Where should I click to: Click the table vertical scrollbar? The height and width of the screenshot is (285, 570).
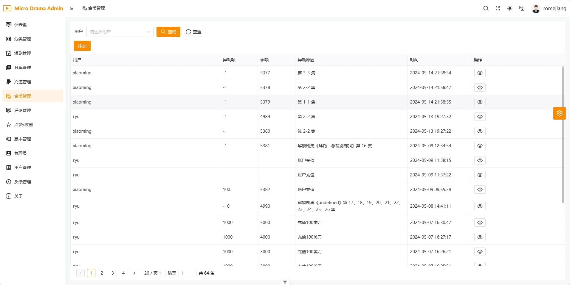(563, 134)
